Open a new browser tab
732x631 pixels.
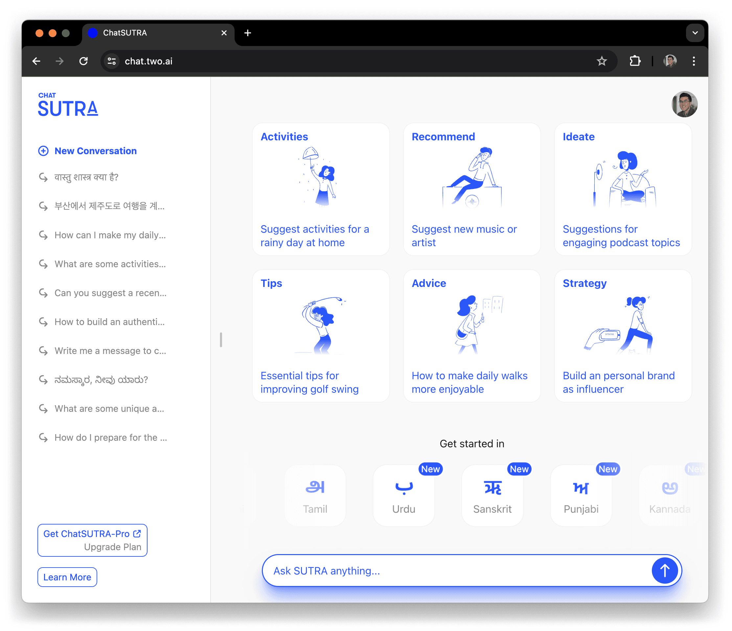248,33
